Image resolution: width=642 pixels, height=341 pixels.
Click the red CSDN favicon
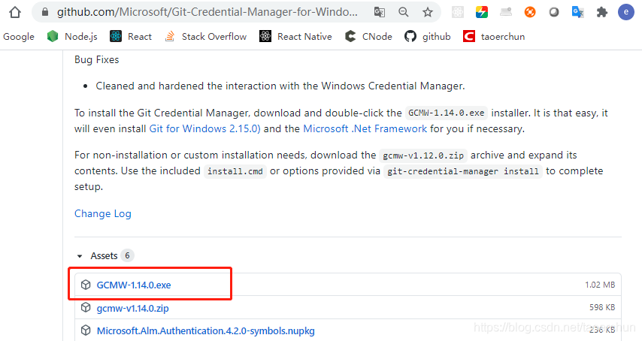[469, 36]
